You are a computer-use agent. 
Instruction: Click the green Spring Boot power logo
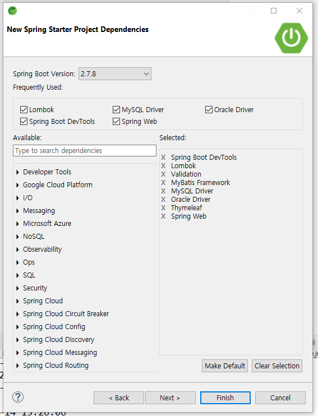(291, 38)
